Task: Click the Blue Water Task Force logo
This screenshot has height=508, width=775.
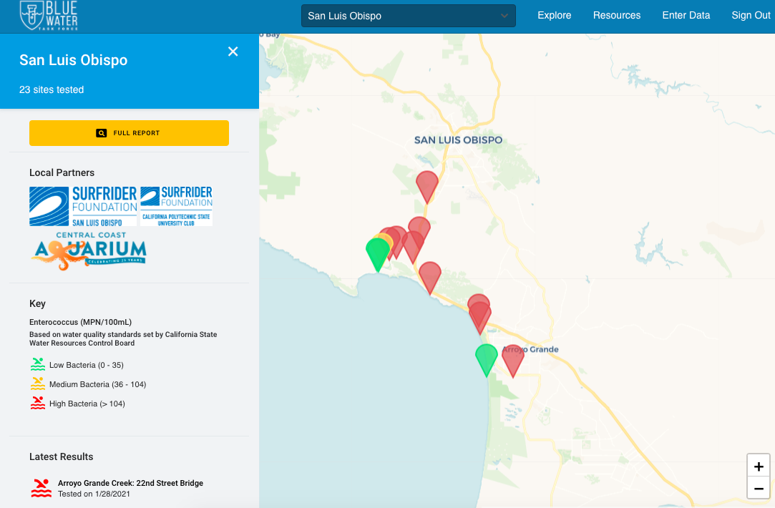Action: click(49, 15)
